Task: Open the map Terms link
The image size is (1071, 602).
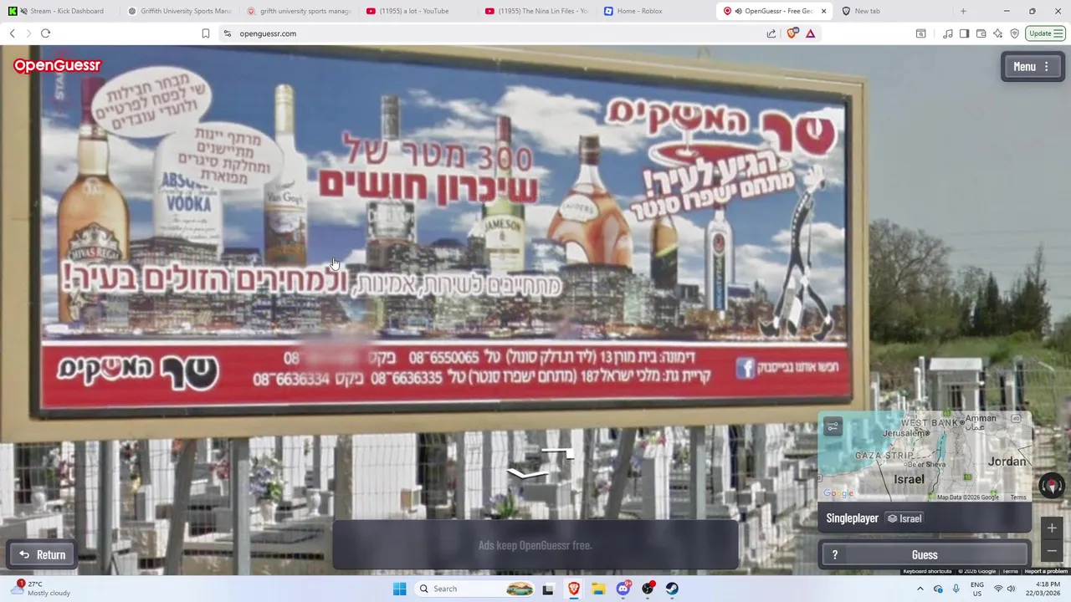Action: pos(1017,497)
